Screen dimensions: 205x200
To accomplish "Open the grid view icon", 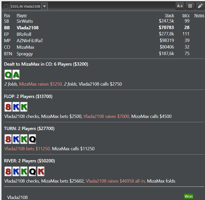I will 190,6.
